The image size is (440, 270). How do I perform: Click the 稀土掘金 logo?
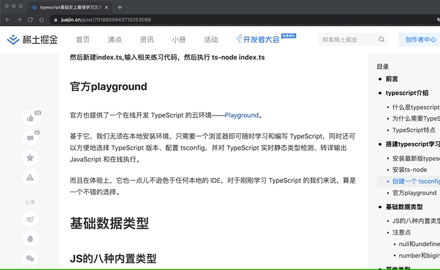[32, 40]
